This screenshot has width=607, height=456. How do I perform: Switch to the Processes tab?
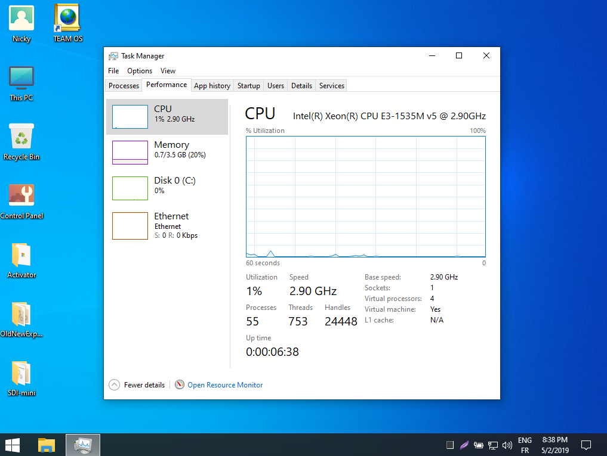[124, 85]
